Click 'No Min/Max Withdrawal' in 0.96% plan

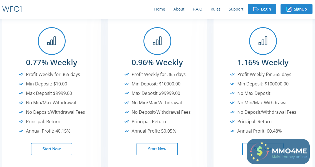[157, 103]
